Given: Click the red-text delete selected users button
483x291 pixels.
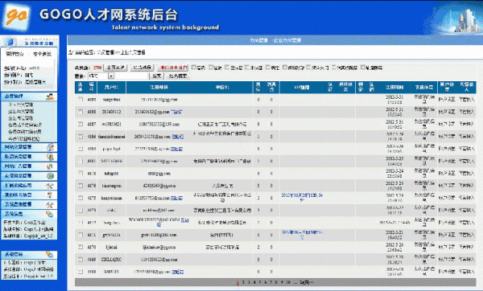Looking at the screenshot, I should [x=173, y=68].
